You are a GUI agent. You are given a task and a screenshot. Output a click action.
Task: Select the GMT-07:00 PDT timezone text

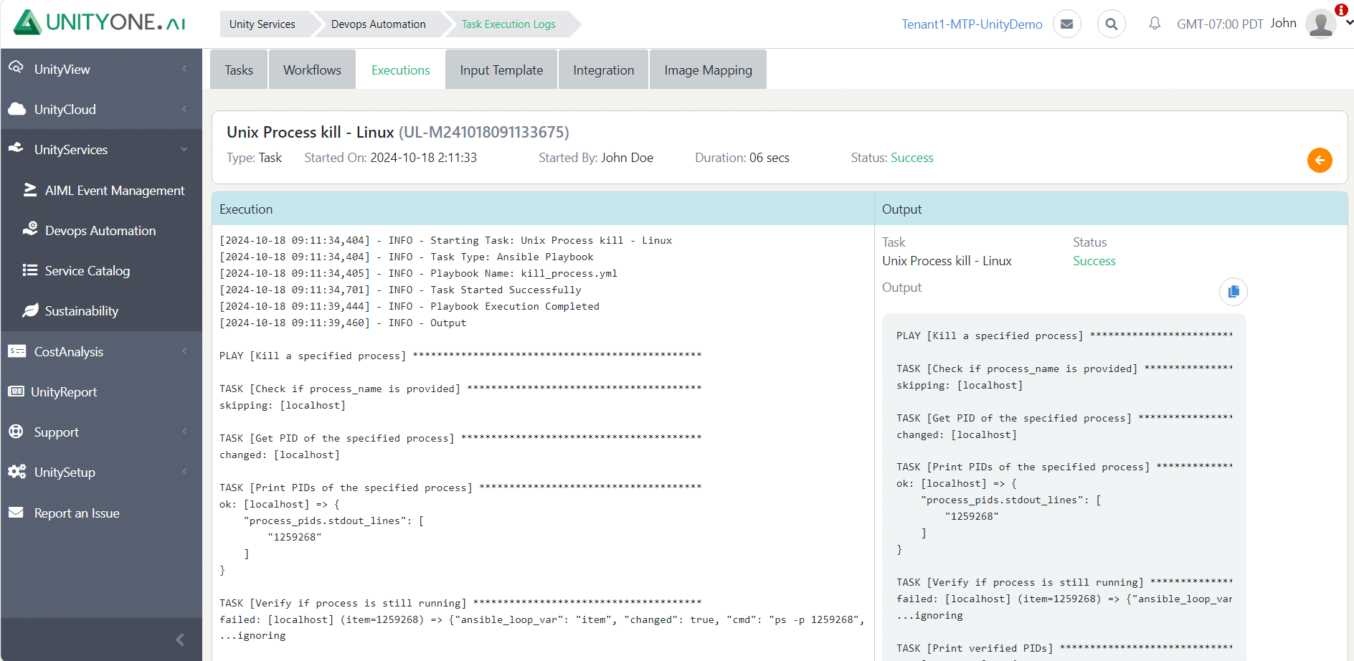click(1220, 24)
